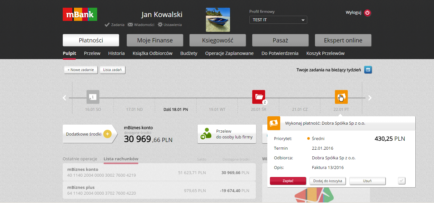Click Przelew do osoby lub firmy button
434x203 pixels.
pos(226,134)
